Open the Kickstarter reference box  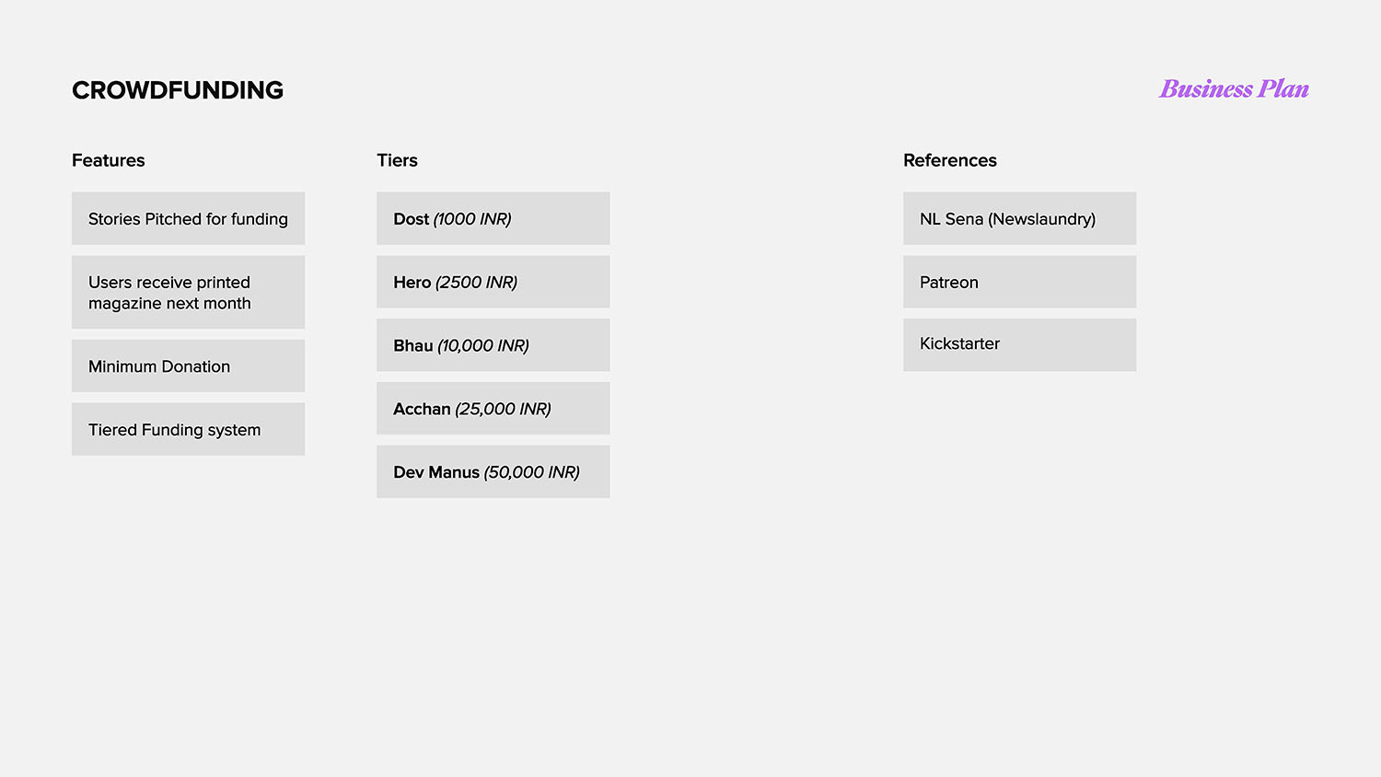tap(1019, 344)
